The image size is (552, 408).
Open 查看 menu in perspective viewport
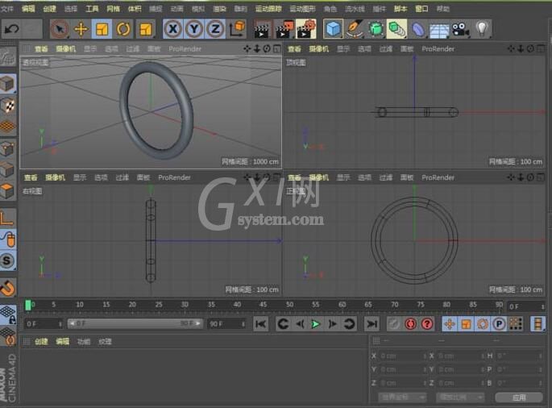pos(41,49)
